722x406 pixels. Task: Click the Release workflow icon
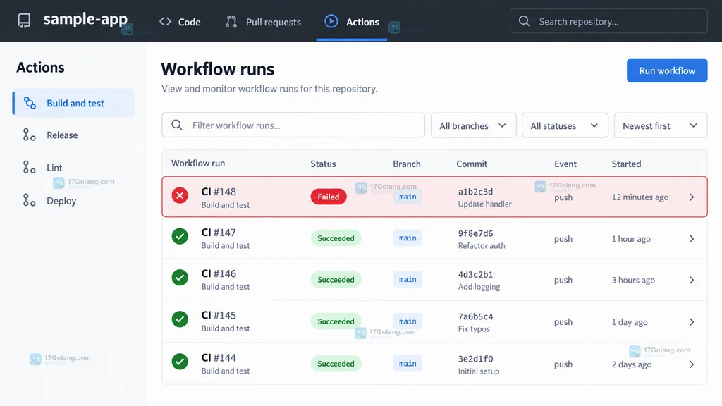tap(30, 135)
